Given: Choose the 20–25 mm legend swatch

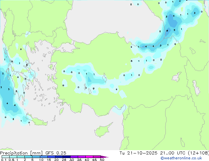Looking at the screenshot, I should pyautogui.click(x=59, y=157).
